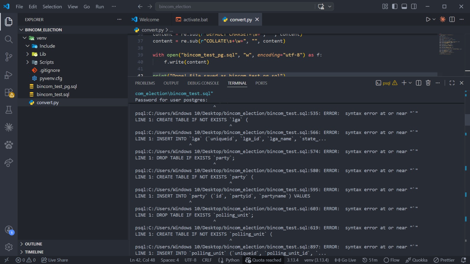
Task: Open the Source Control view
Action: click(x=9, y=57)
